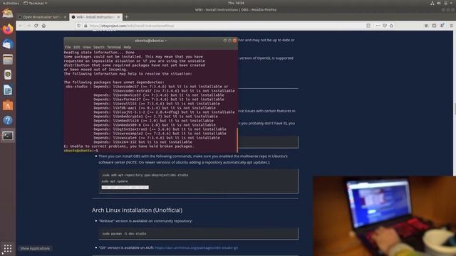456x256 pixels.
Task: Open the Files manager in the dock
Action: (8, 60)
